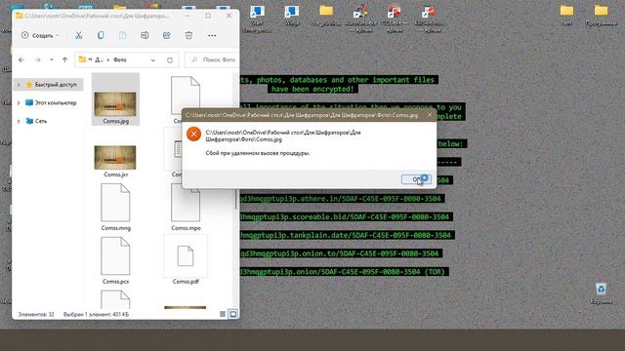Select Быстрый доступ in navigation pane
The image size is (625, 351).
coord(56,85)
